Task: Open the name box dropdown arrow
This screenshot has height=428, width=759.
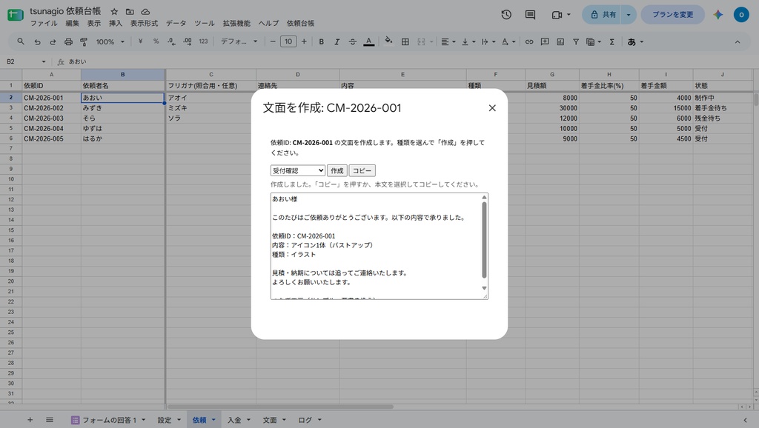Action: point(44,62)
